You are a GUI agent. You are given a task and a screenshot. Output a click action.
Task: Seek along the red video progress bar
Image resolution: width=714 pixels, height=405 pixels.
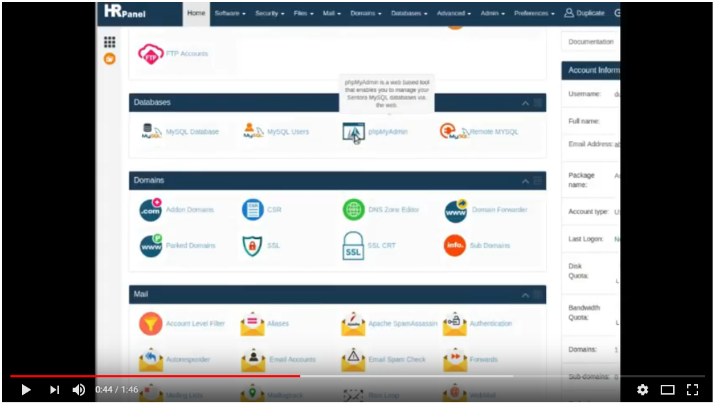tap(155, 377)
